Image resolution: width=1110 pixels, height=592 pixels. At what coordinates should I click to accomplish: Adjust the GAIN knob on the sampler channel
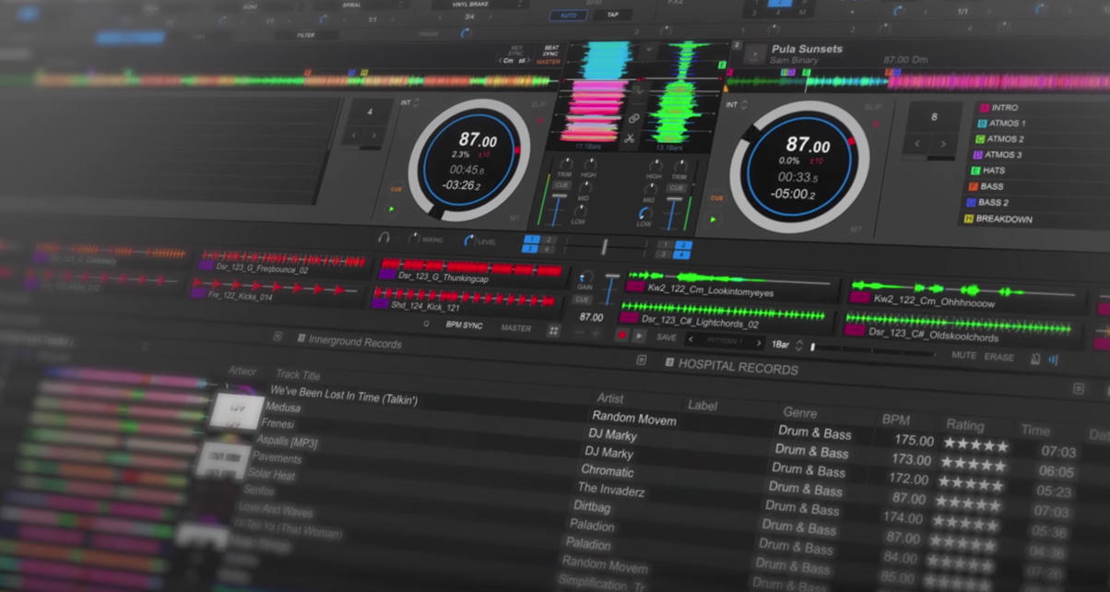tap(585, 277)
